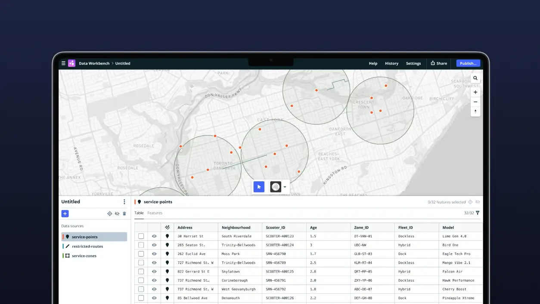Toggle visibility eye for Moss Park row
The image size is (540, 304).
pos(154,254)
